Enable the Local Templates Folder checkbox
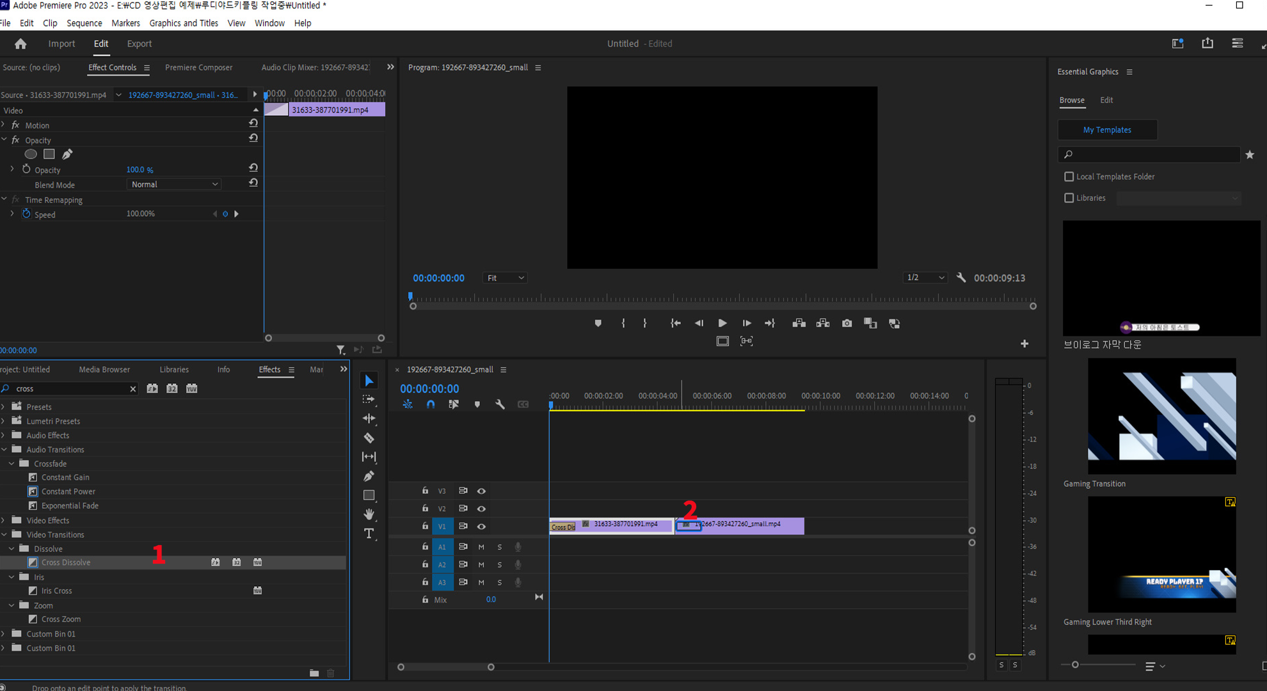 pyautogui.click(x=1069, y=177)
